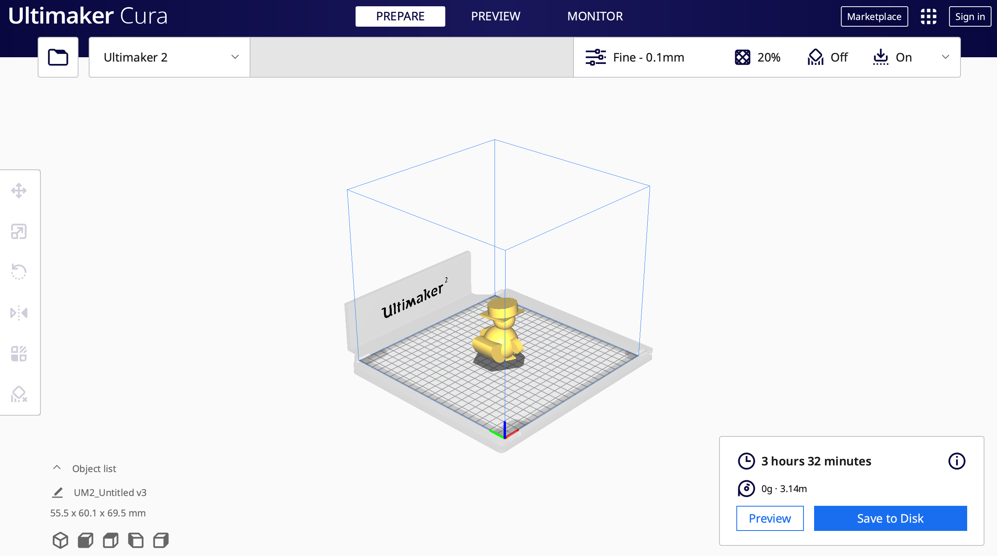Click the Preview button
This screenshot has width=997, height=556.
[770, 518]
